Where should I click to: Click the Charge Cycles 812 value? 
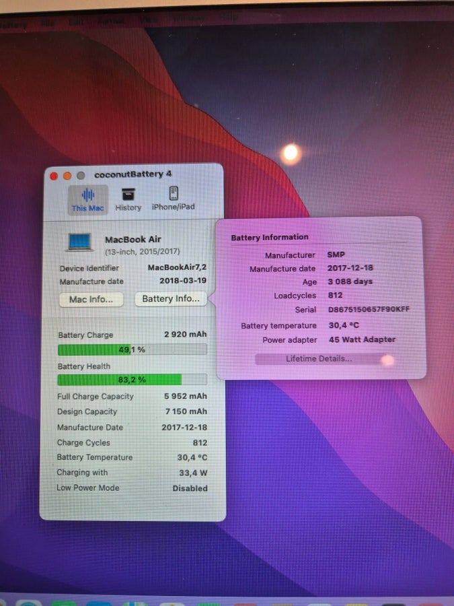(200, 443)
